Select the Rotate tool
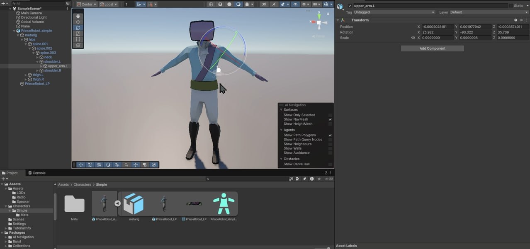This screenshot has height=249, width=530. (78, 28)
